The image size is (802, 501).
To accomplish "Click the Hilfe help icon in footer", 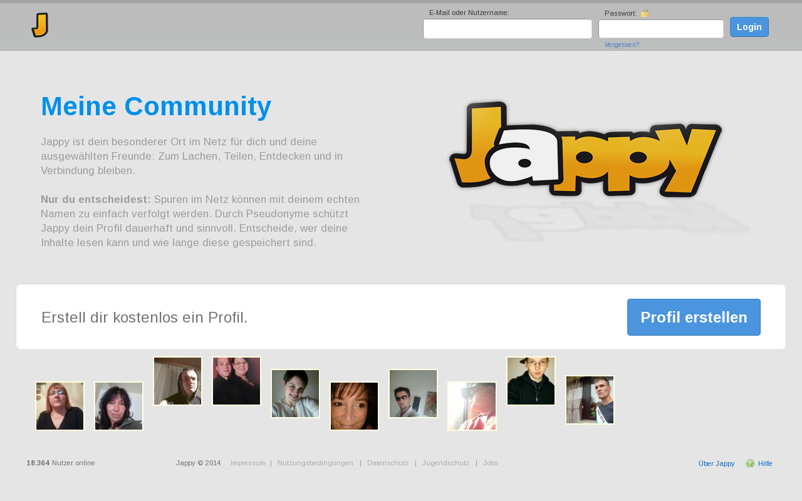I will coord(750,463).
